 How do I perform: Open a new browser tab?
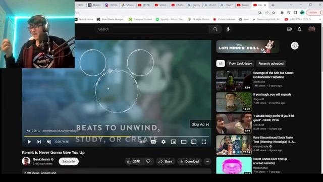[x=273, y=5]
